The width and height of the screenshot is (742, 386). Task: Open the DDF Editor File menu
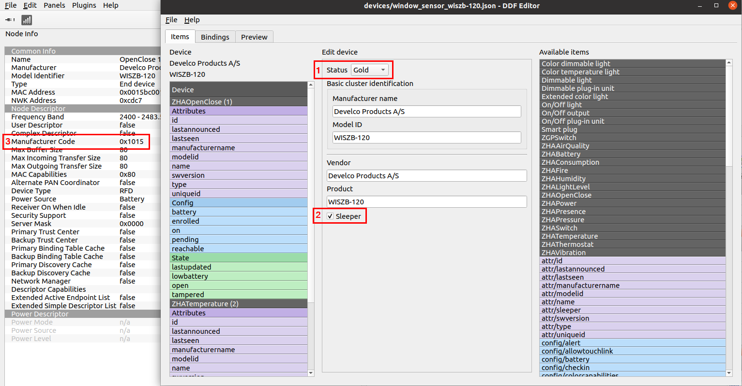pyautogui.click(x=171, y=20)
